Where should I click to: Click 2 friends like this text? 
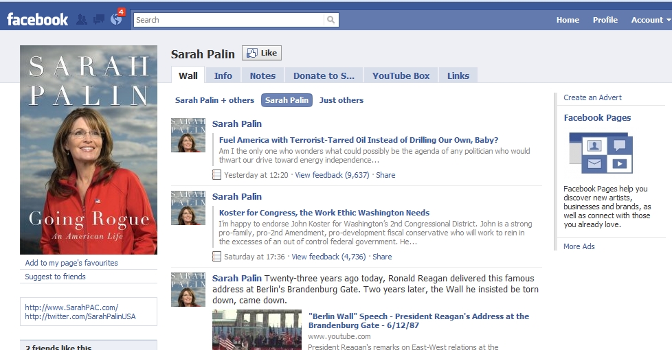(x=58, y=347)
